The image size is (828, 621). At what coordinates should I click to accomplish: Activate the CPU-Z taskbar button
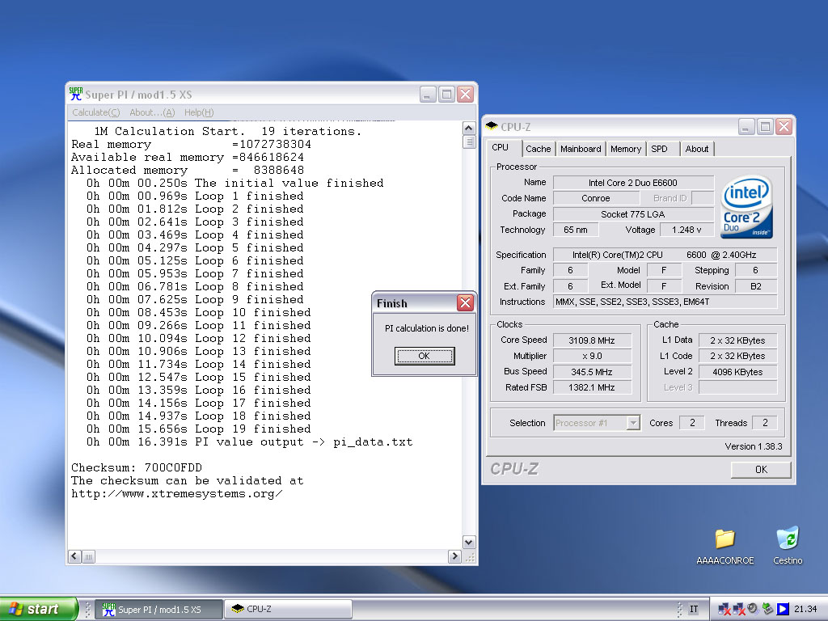point(289,610)
